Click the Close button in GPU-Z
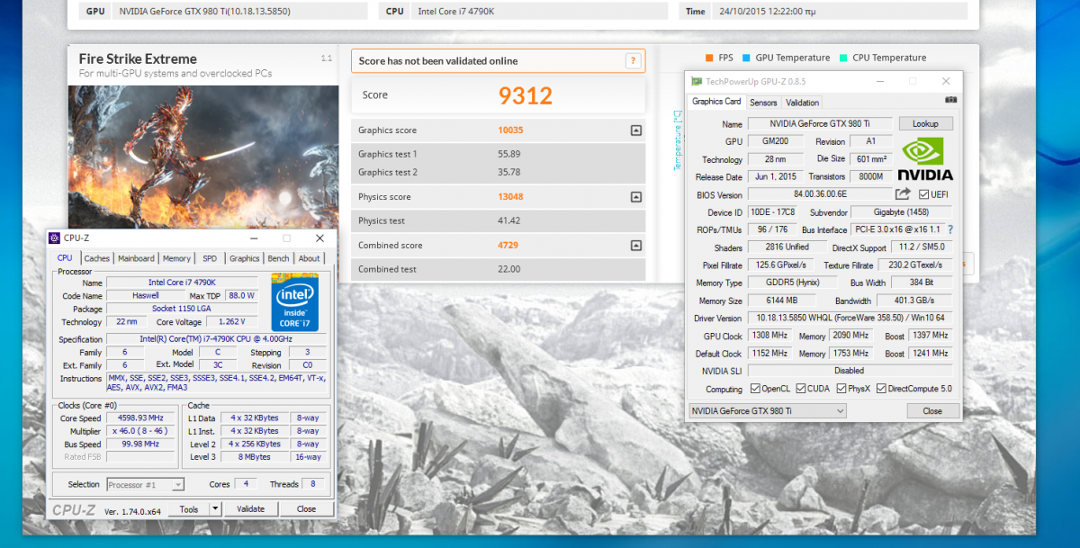This screenshot has height=548, width=1080. [x=932, y=410]
